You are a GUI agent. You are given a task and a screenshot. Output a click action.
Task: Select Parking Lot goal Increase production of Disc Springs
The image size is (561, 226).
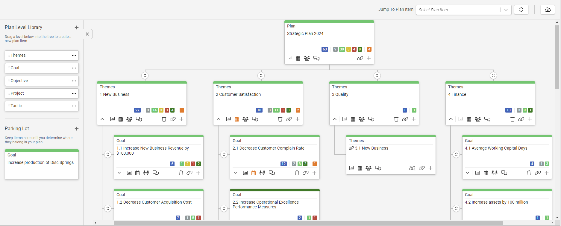(42, 164)
